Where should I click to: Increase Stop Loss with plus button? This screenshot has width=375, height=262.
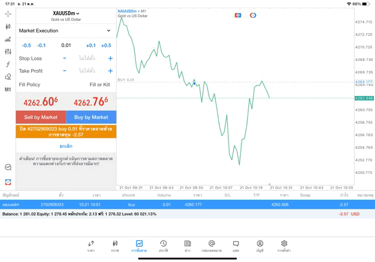110,59
